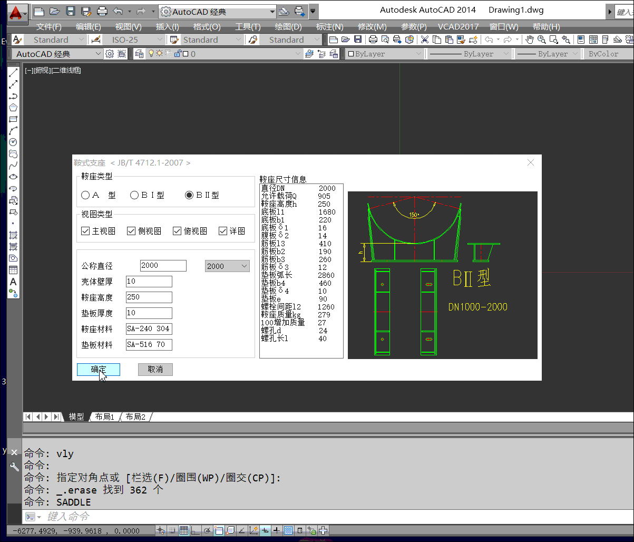This screenshot has width=634, height=542.
Task: Close the 鞍式支座 dialog
Action: coord(531,162)
